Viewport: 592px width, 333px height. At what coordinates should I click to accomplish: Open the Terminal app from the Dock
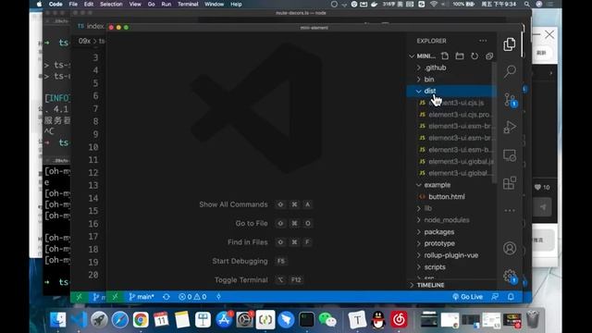(306, 320)
